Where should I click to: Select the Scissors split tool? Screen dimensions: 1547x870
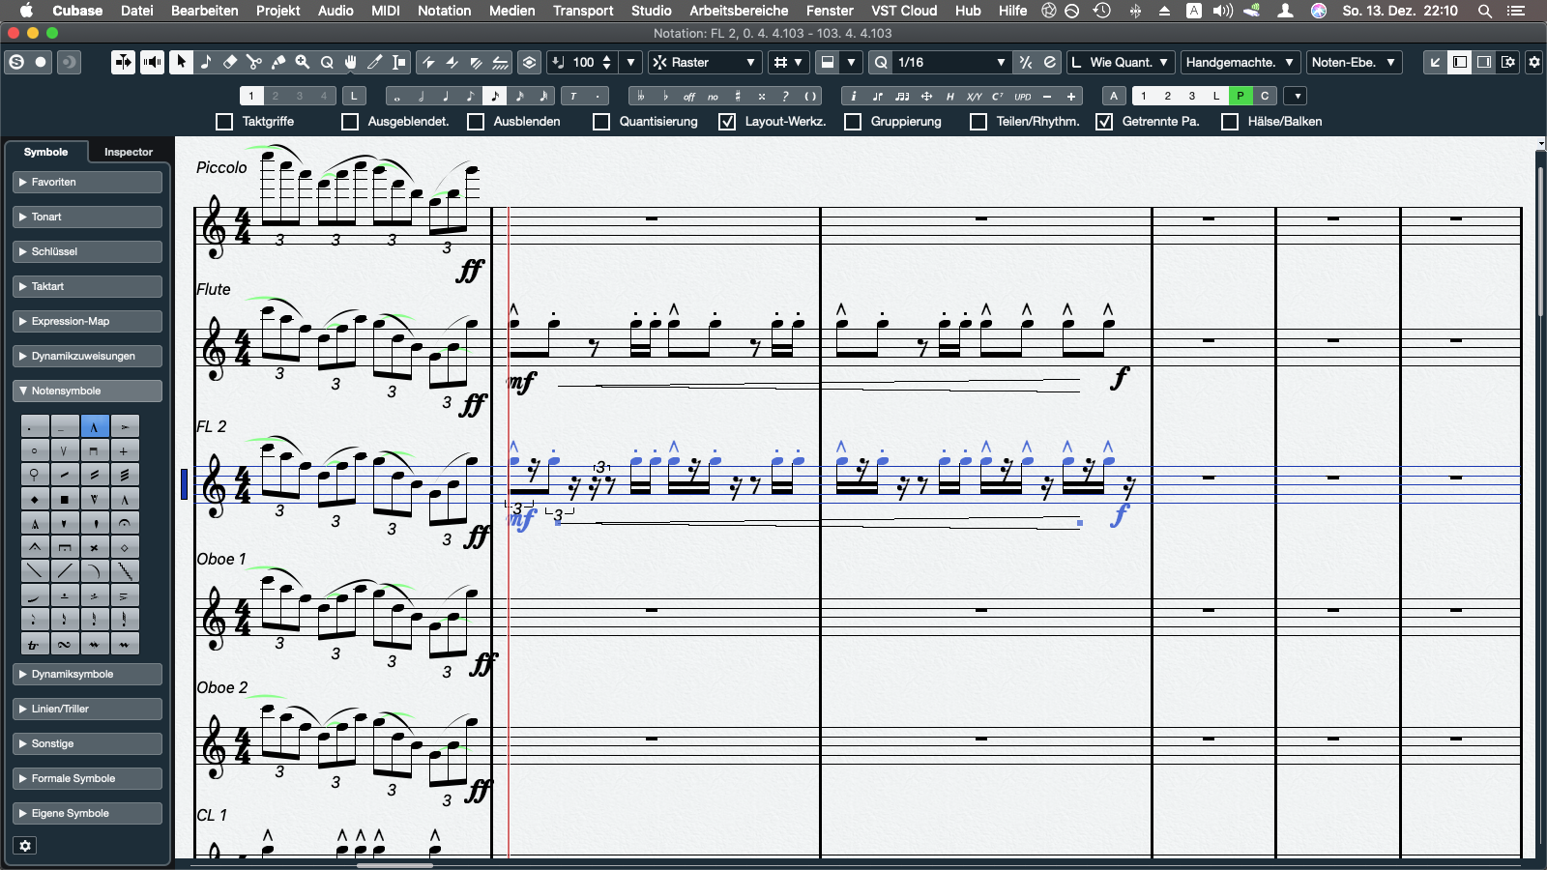[x=254, y=62]
